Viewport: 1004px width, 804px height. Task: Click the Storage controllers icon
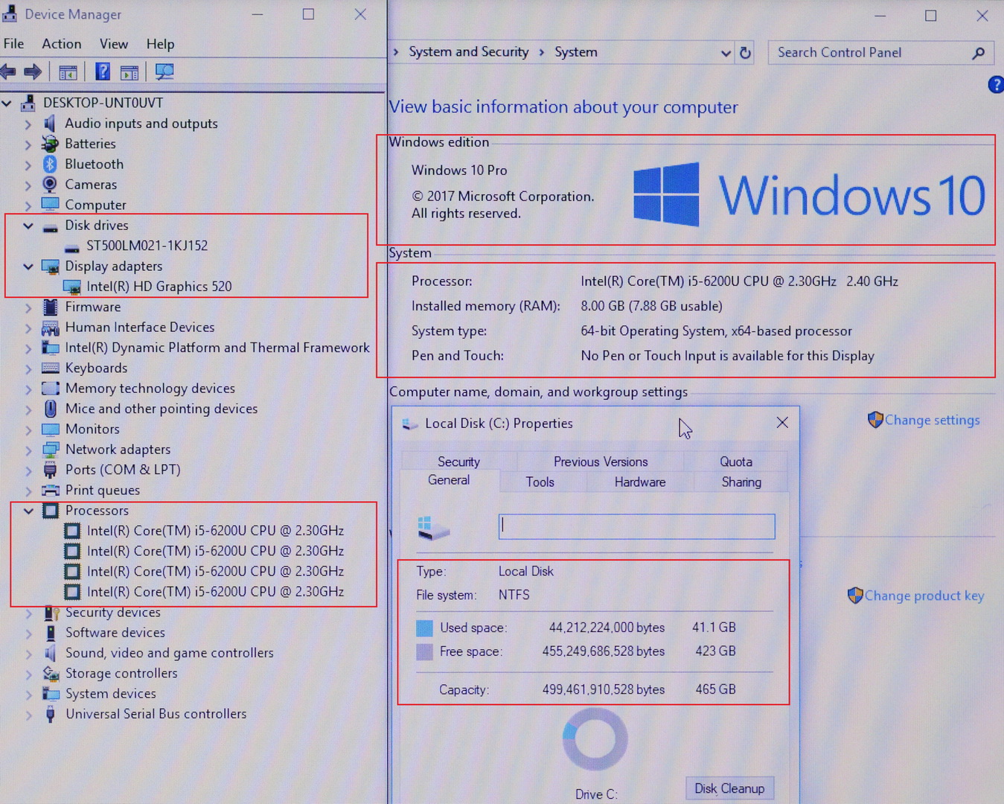pos(51,673)
